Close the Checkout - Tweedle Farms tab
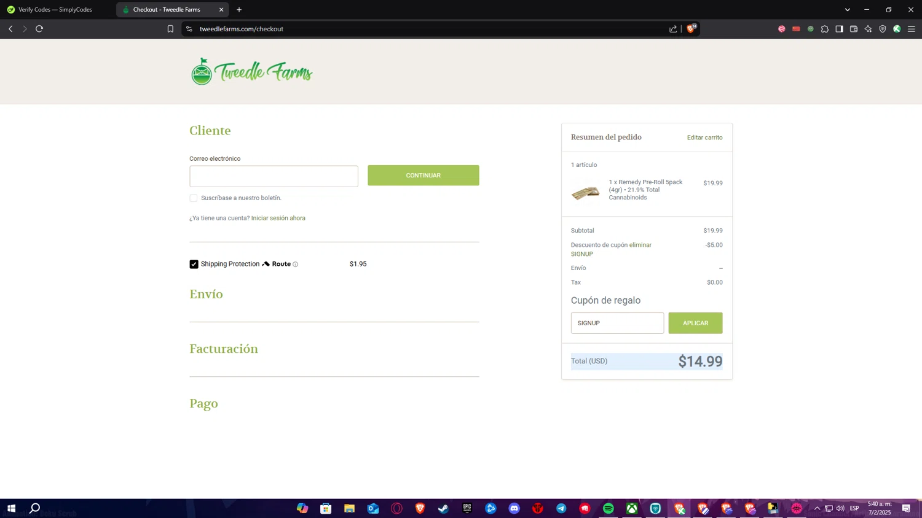 tap(221, 10)
